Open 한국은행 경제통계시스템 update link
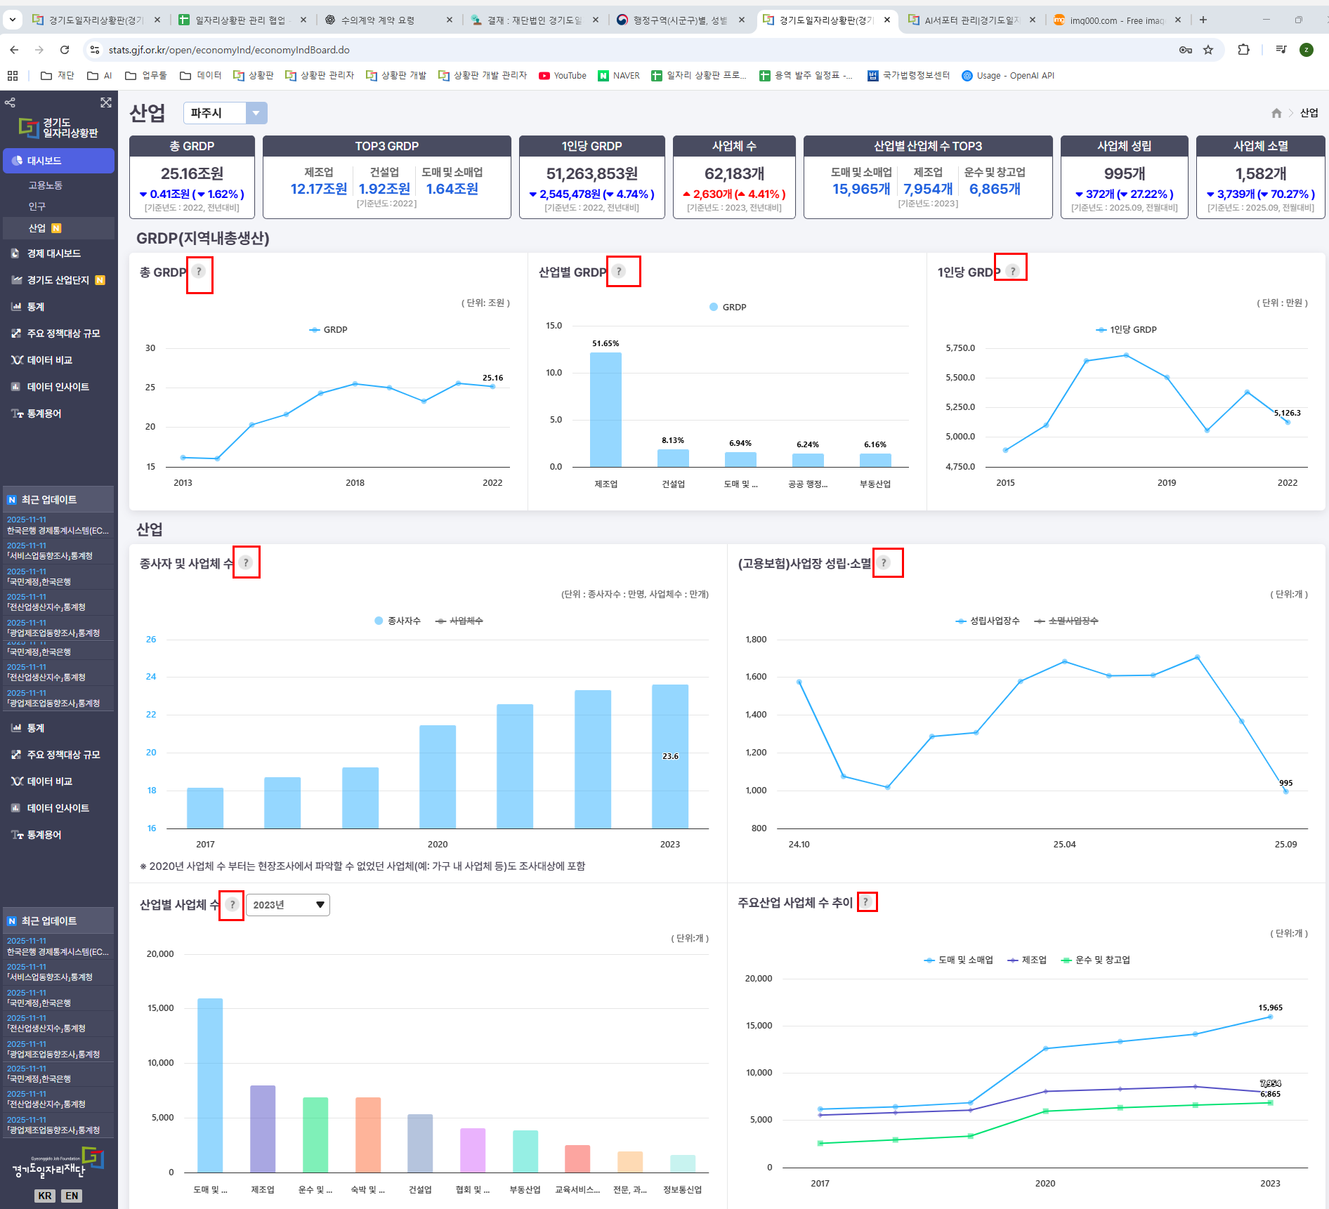 point(58,531)
